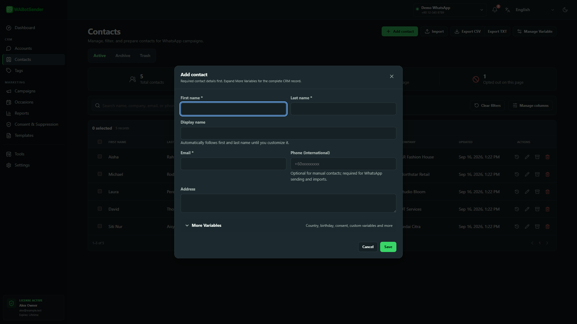The height and width of the screenshot is (324, 577).
Task: Click the WABotSender logo
Action: 25,10
